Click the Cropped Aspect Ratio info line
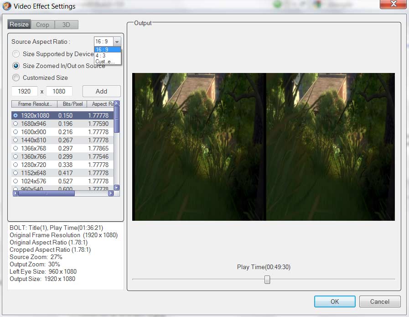 point(50,249)
